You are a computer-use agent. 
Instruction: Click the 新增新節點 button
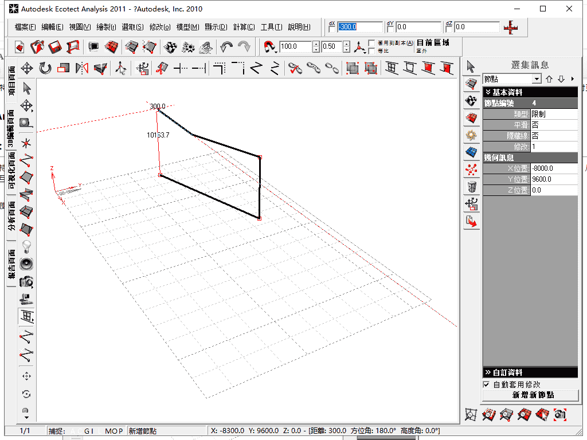click(531, 395)
